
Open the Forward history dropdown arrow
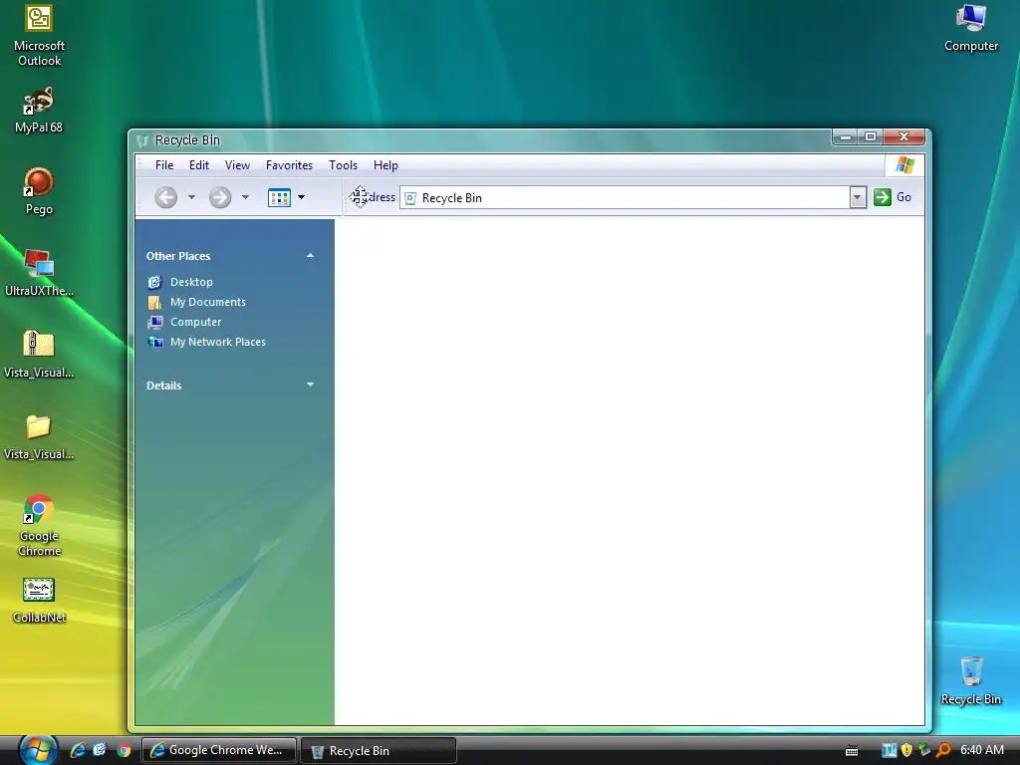245,197
